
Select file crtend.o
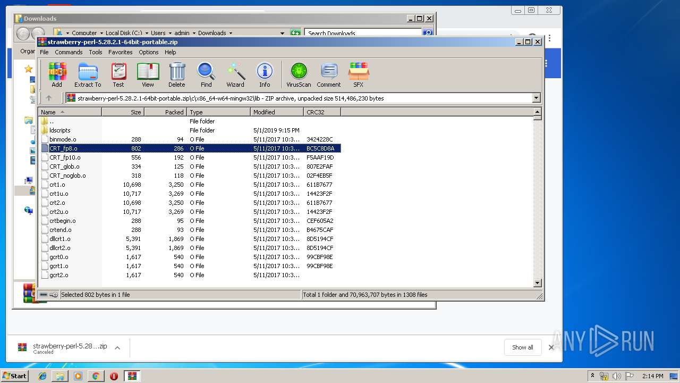coord(190,230)
